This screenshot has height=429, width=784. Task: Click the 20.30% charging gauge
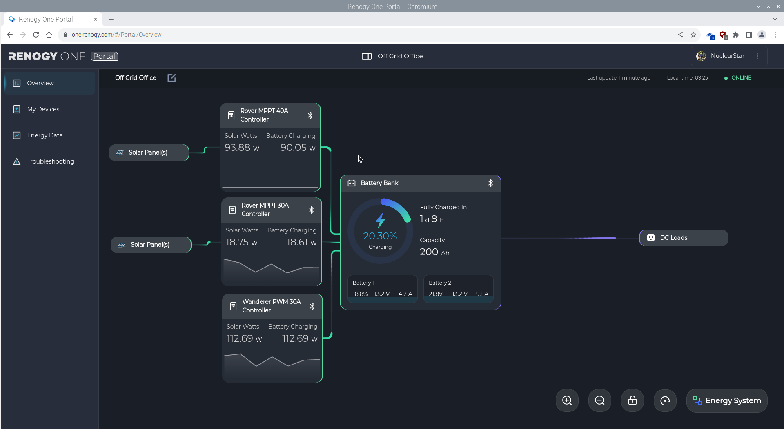(x=380, y=231)
